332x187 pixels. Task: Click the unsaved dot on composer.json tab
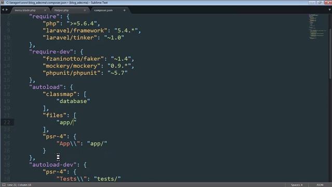click(x=125, y=10)
